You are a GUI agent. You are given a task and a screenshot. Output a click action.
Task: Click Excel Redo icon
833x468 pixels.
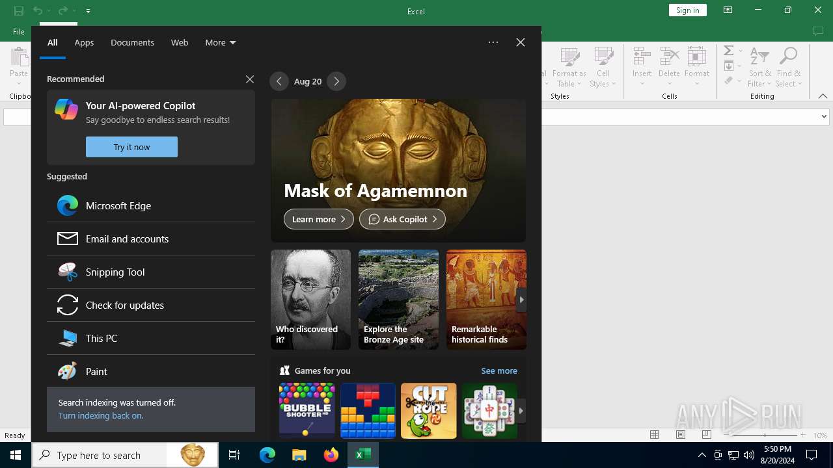[62, 10]
